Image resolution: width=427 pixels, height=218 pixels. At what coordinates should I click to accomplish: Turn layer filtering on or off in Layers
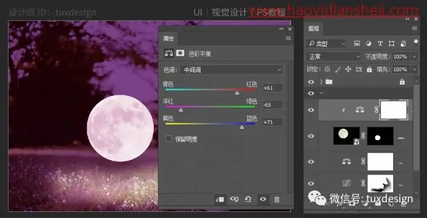(x=415, y=42)
